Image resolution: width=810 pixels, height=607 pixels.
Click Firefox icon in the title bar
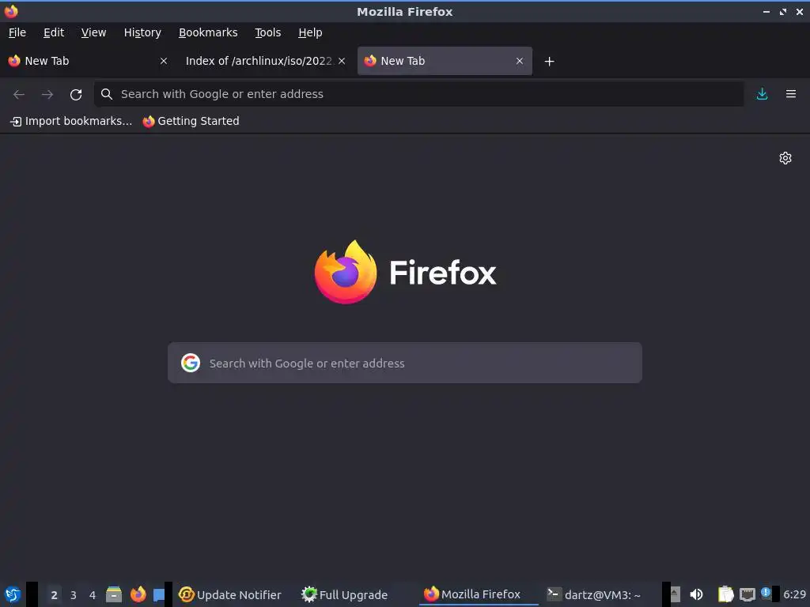click(11, 11)
